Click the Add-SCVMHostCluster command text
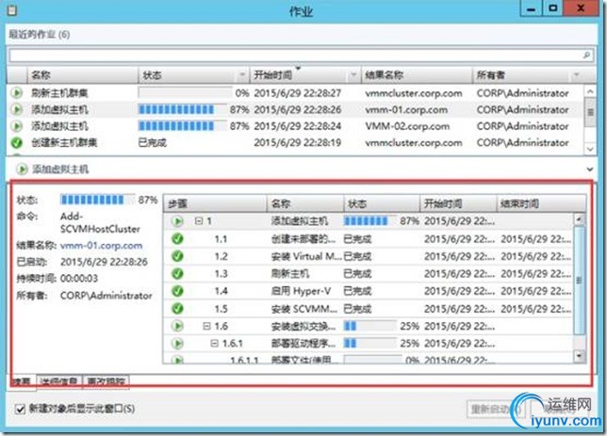Viewport: 607px width, 436px height. (100, 222)
